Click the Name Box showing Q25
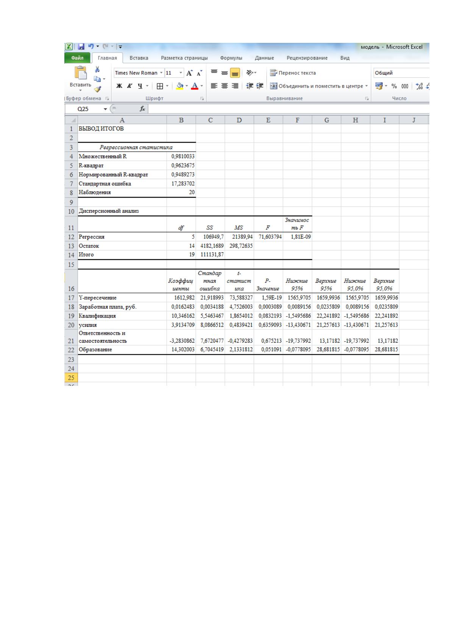This screenshot has width=451, height=639. (x=87, y=109)
